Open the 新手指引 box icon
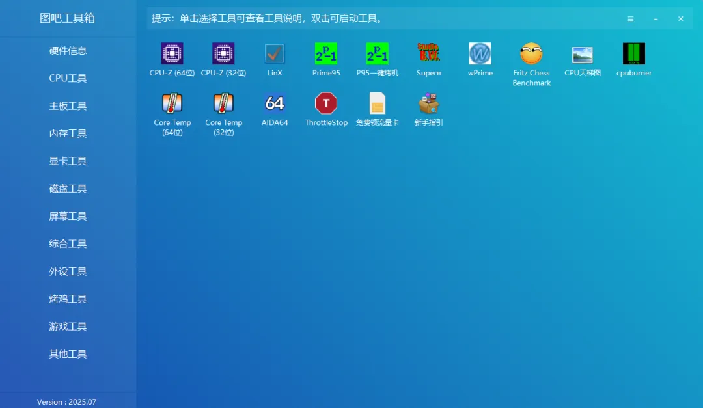Screen dimensions: 703x408 click(x=428, y=103)
